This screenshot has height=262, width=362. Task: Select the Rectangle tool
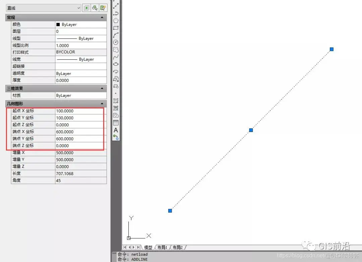[x=116, y=28]
